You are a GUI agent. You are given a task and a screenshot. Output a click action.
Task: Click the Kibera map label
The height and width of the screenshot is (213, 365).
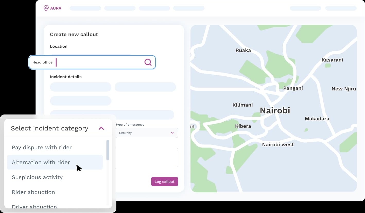pyautogui.click(x=243, y=126)
